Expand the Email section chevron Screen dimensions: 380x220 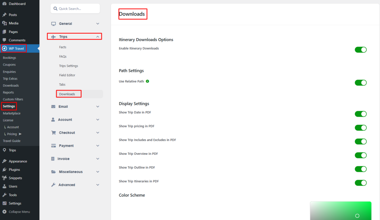(98, 107)
